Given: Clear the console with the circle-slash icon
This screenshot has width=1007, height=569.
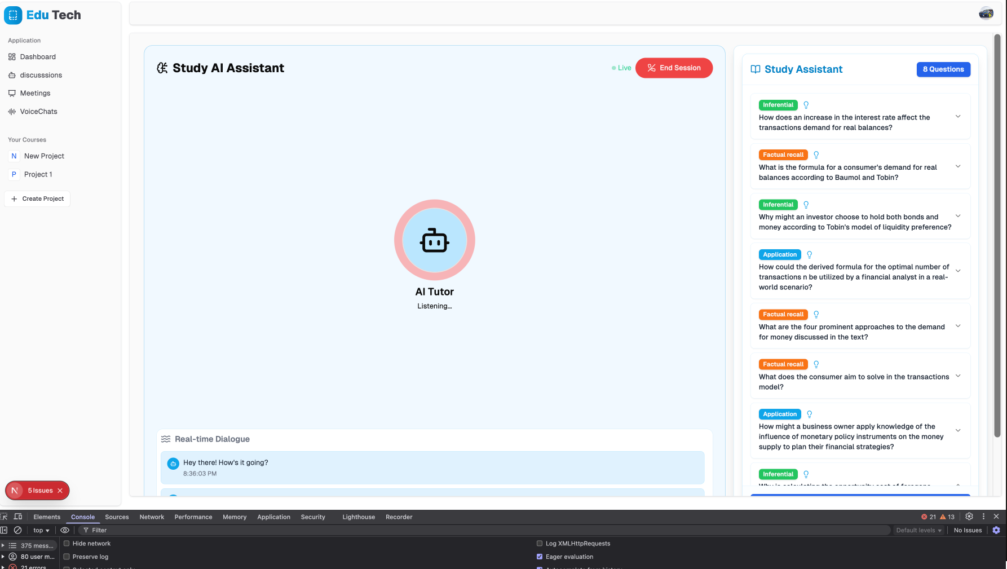Looking at the screenshot, I should pyautogui.click(x=17, y=530).
